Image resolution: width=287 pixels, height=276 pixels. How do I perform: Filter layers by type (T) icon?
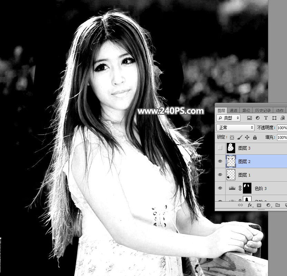(266, 118)
